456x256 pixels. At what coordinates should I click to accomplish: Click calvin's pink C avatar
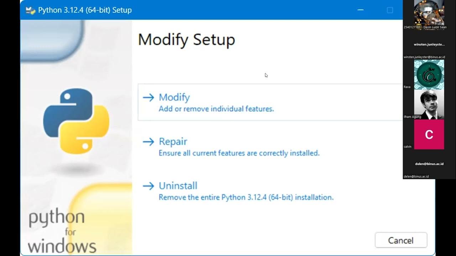tap(429, 134)
